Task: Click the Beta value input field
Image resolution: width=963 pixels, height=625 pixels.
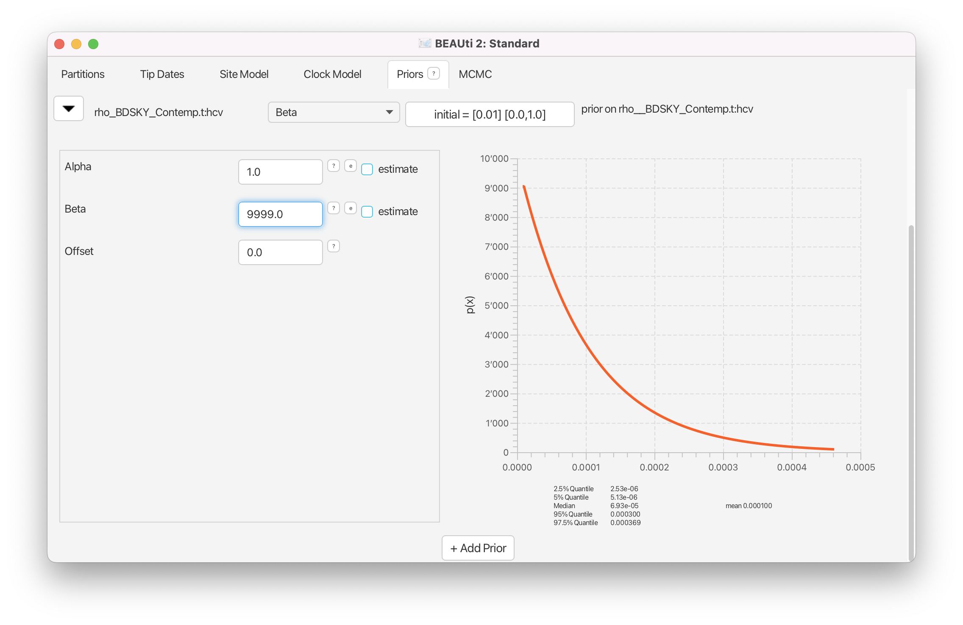Action: pyautogui.click(x=280, y=214)
